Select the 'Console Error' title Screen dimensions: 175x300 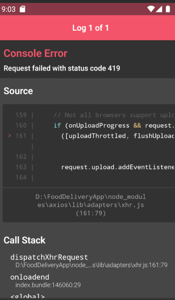[35, 53]
